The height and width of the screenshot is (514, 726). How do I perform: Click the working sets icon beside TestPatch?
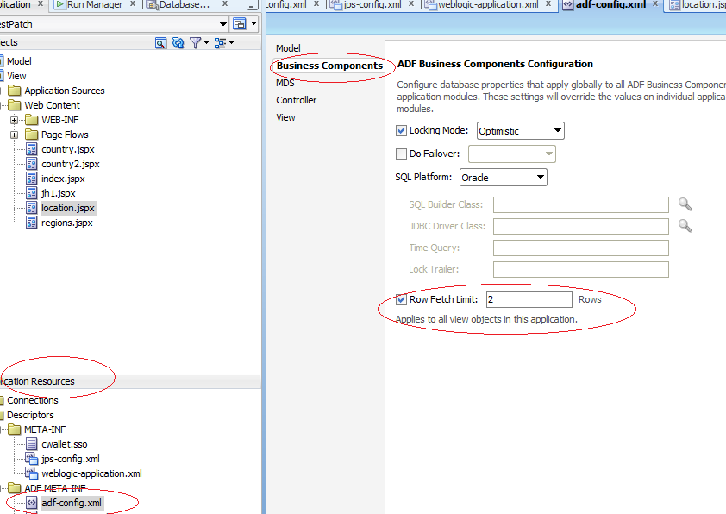(x=240, y=24)
